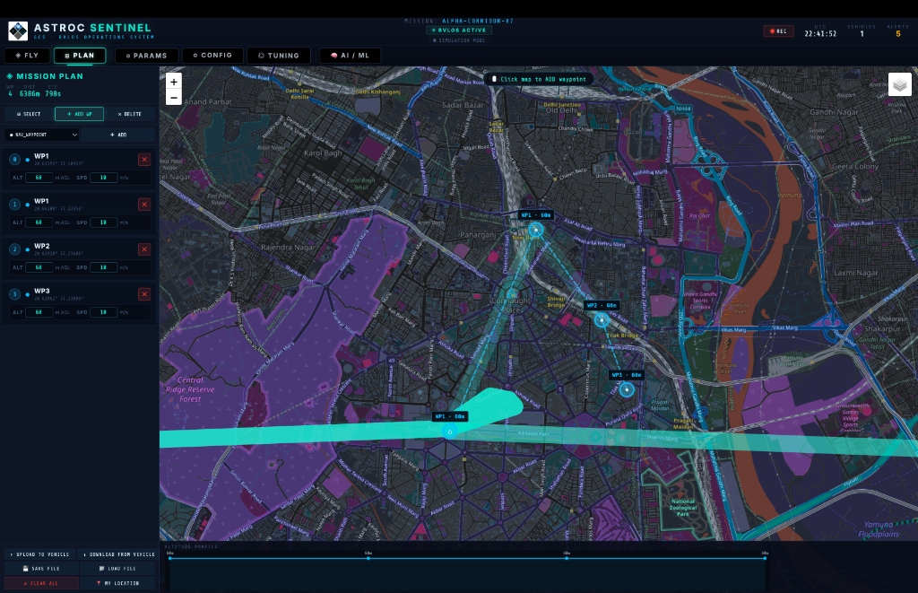Screen dimensions: 918x593
Task: Click the REC recording indicator
Action: (x=779, y=31)
